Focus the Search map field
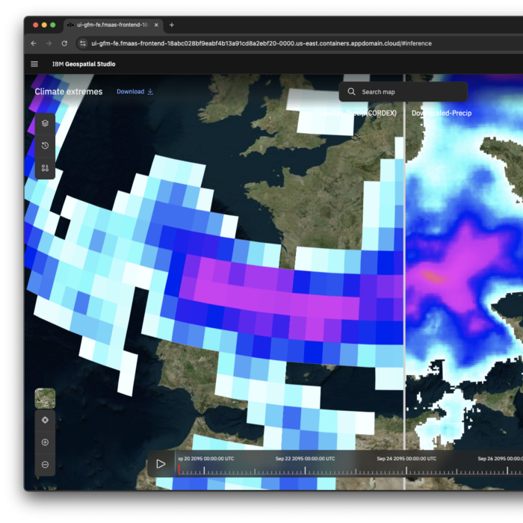Viewport: 523px width, 523px height. 403,92
